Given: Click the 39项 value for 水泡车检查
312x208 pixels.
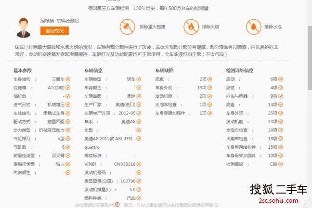Looking at the screenshot, I should point(273,130).
